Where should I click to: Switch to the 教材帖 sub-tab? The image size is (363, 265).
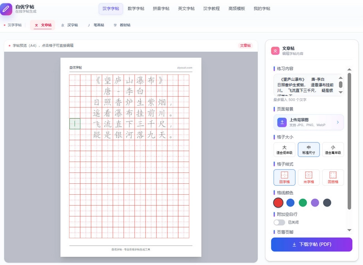(122, 25)
